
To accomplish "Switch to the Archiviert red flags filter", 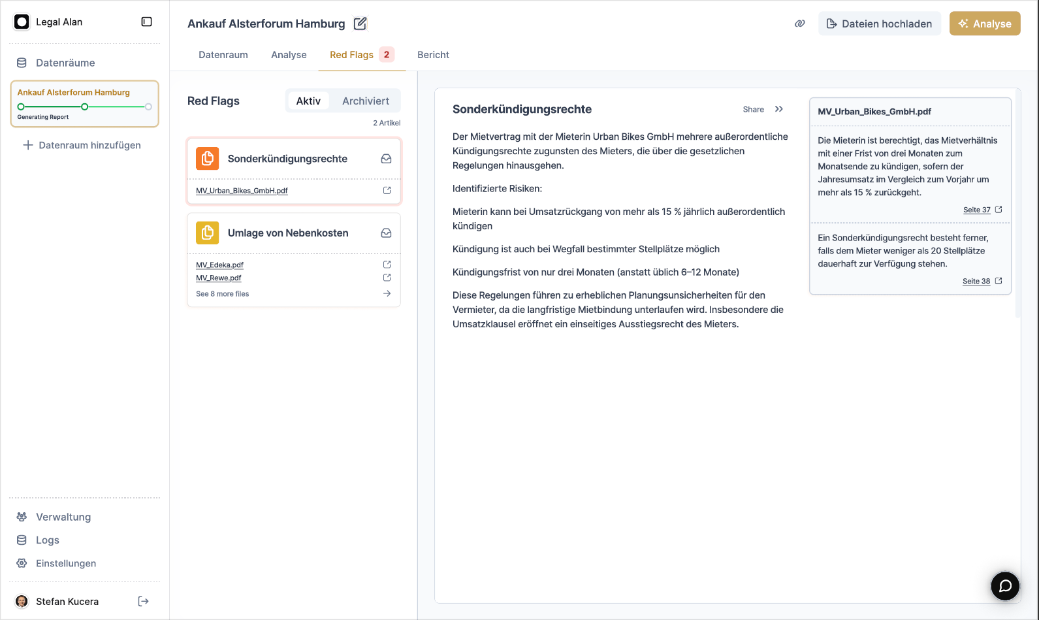I will (365, 101).
